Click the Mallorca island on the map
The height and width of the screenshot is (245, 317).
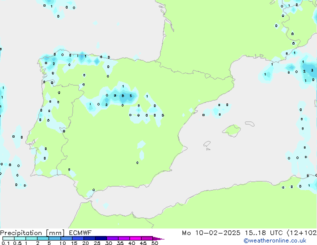click(232, 130)
